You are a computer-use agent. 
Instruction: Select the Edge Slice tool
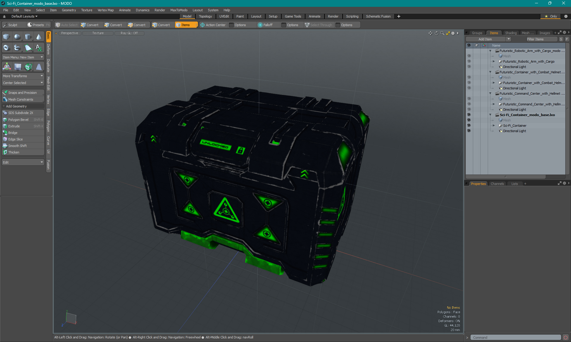coord(15,139)
